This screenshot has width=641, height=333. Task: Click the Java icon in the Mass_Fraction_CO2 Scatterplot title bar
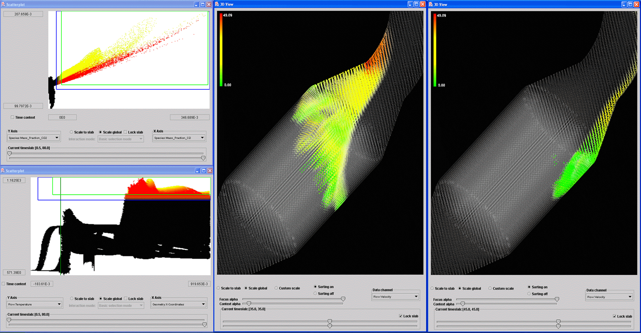point(4,4)
